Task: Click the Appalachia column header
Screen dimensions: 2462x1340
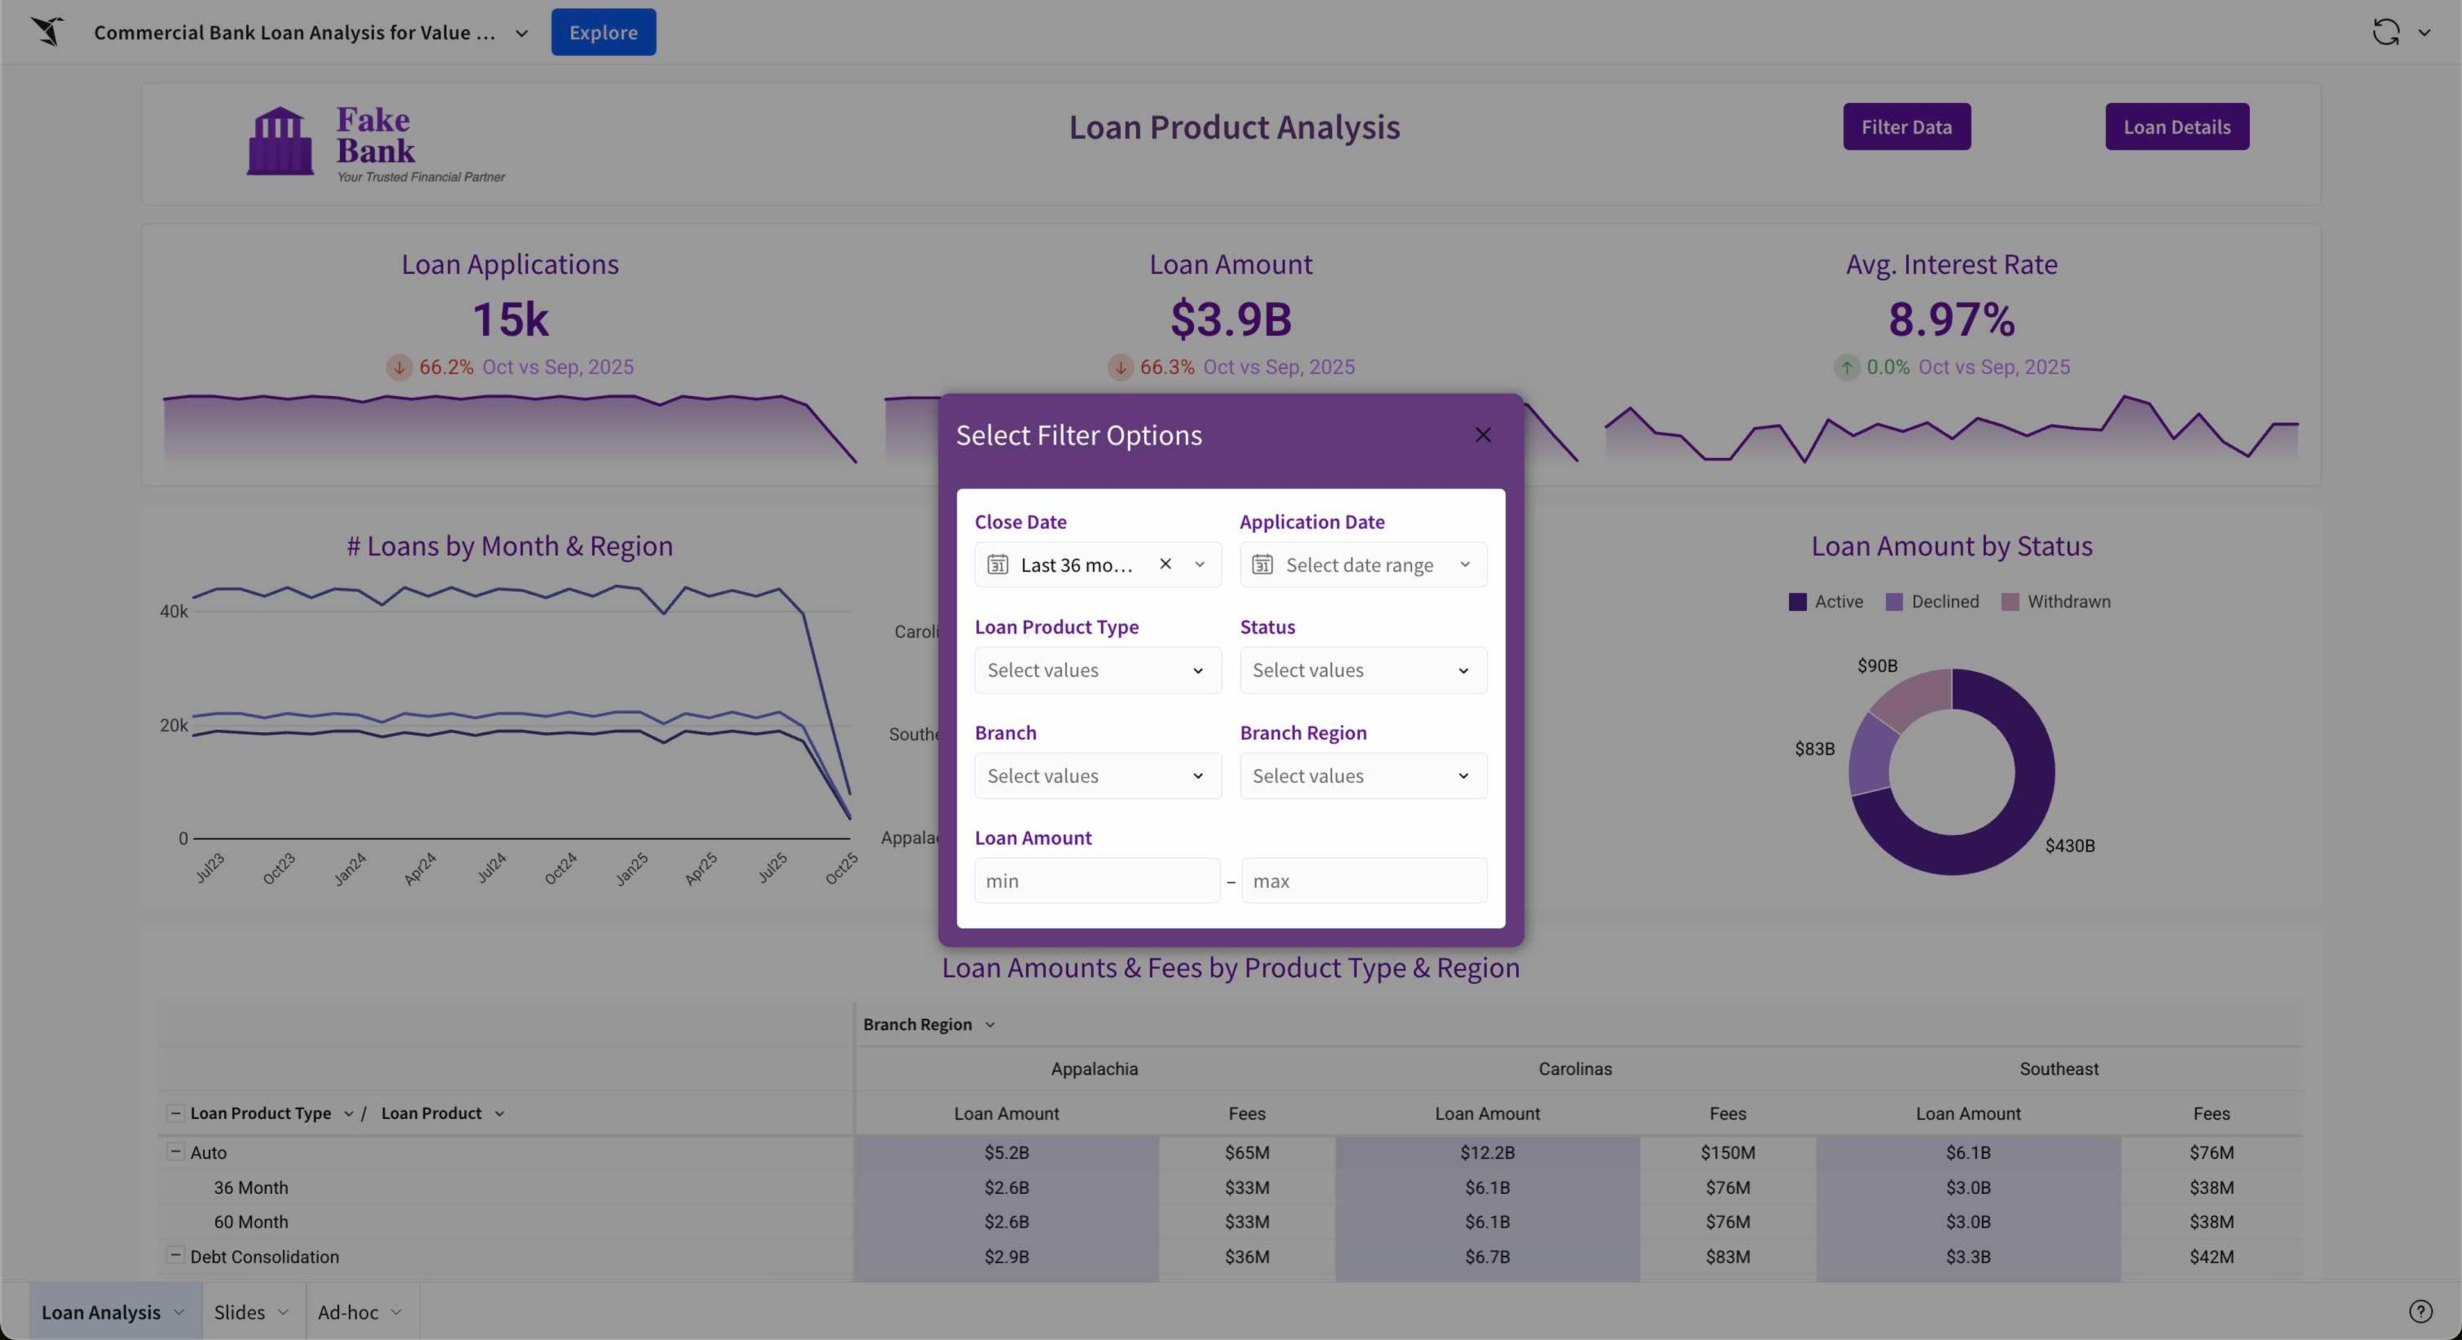Action: pyautogui.click(x=1094, y=1069)
